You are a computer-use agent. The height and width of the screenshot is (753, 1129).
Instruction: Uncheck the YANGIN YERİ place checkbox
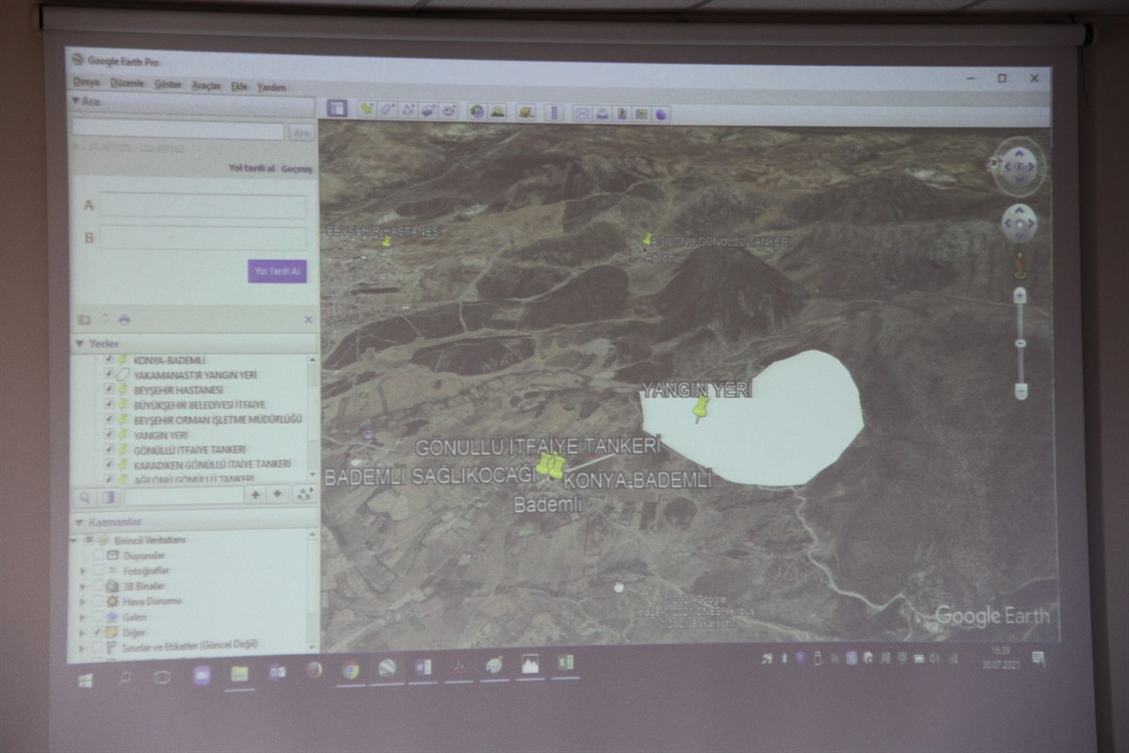coord(108,435)
